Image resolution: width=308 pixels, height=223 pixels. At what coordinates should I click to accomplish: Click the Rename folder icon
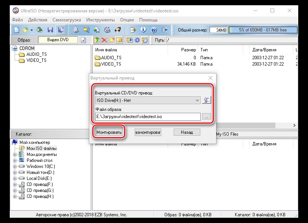pos(119,40)
